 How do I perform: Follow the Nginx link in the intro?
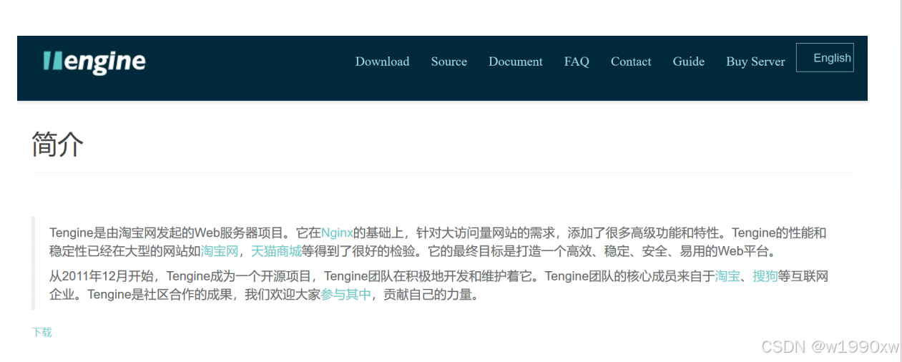[x=337, y=233]
